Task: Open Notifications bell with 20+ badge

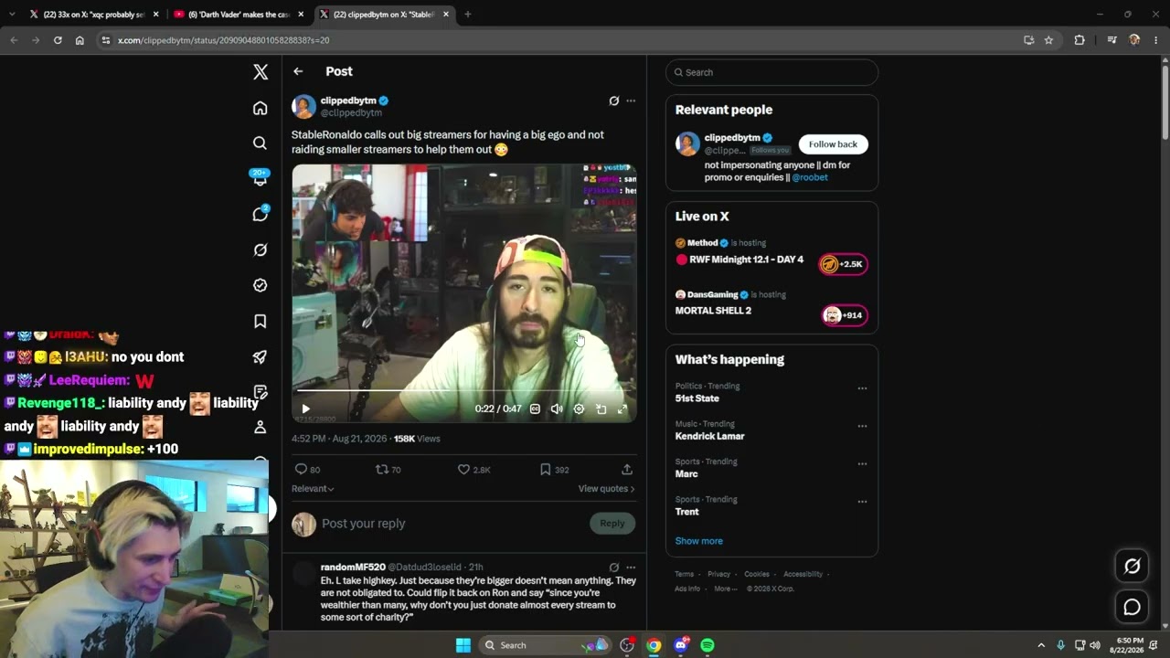Action: (x=261, y=178)
